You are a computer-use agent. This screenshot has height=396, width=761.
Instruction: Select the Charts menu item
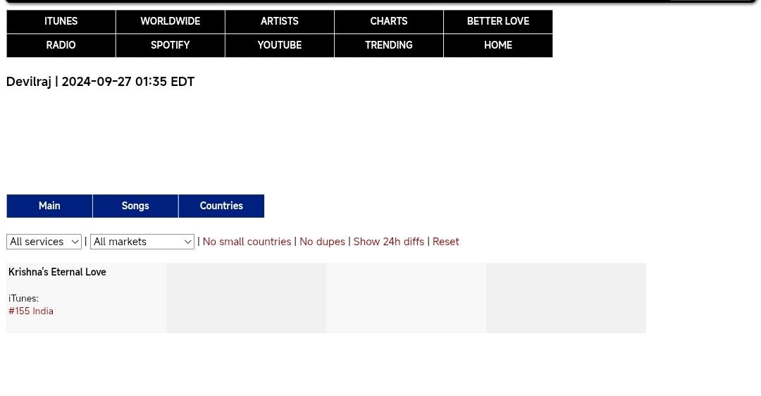tap(388, 22)
